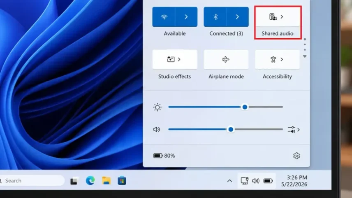The width and height of the screenshot is (352, 198).
Task: Click the Search box on taskbar
Action: (32, 181)
